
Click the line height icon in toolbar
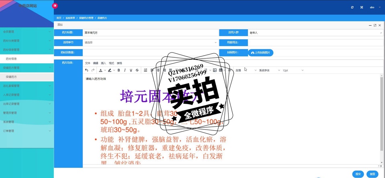(145, 70)
